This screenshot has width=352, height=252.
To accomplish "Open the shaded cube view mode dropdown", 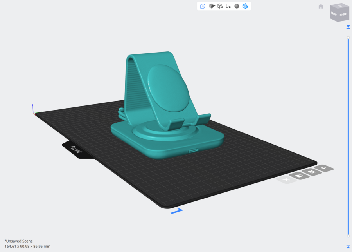I will pos(212,6).
